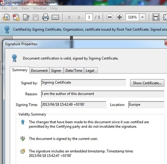Open the Sign or annotate icon
Image resolution: width=167 pixels, height=164 pixels.
coord(26,17)
